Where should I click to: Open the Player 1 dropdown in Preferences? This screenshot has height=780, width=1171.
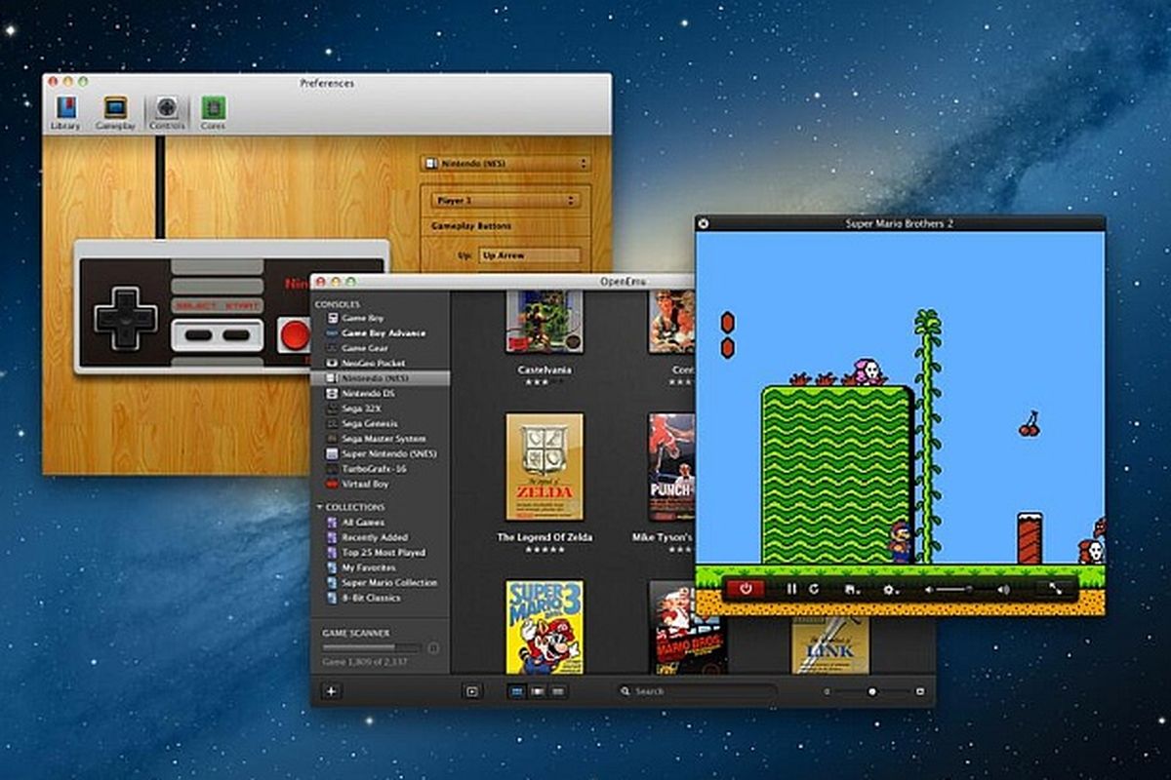tap(506, 201)
